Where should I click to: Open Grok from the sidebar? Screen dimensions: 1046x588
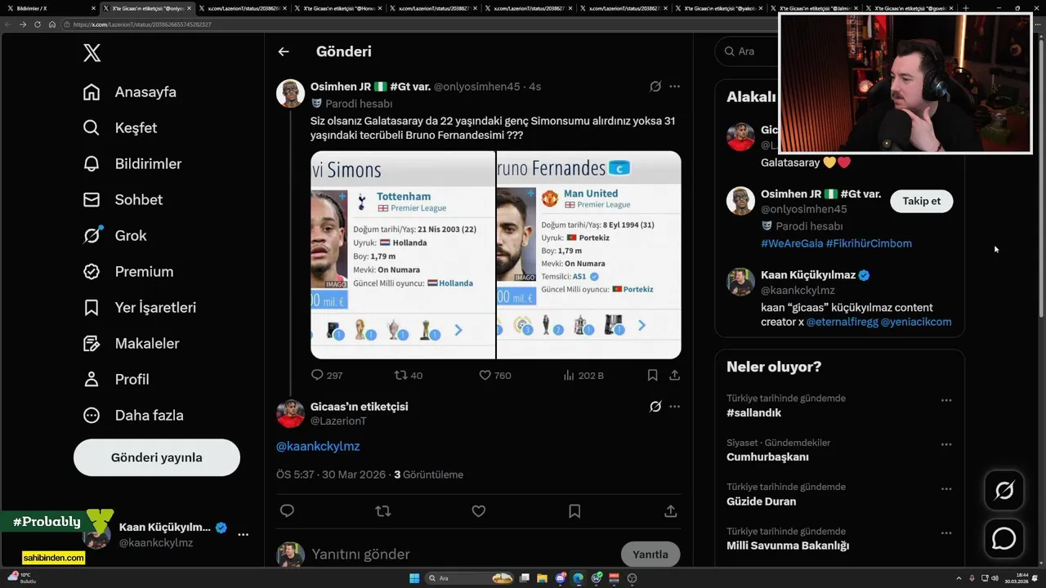click(x=114, y=236)
